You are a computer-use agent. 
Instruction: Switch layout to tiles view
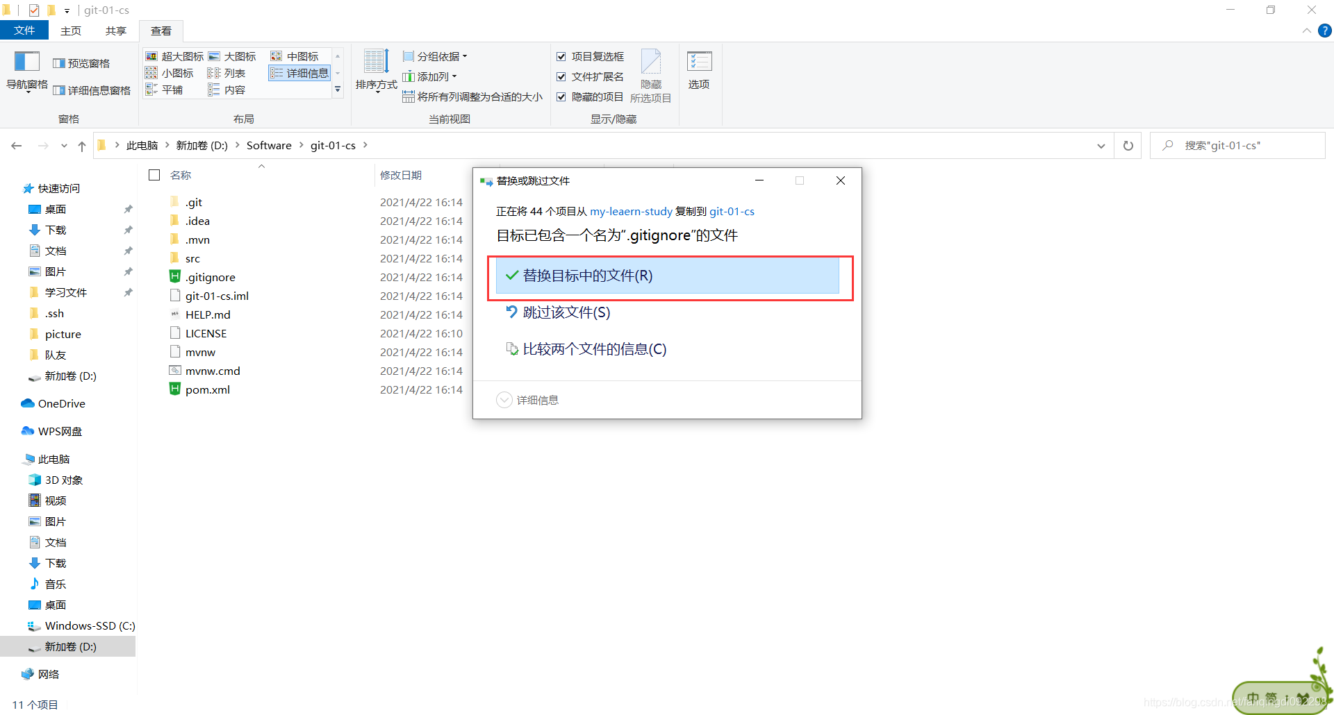pos(164,90)
